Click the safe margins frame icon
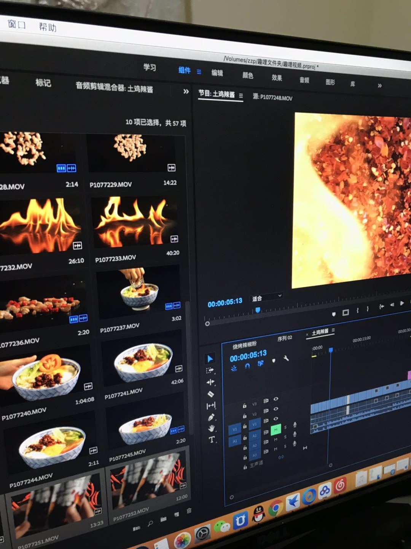 pyautogui.click(x=346, y=313)
